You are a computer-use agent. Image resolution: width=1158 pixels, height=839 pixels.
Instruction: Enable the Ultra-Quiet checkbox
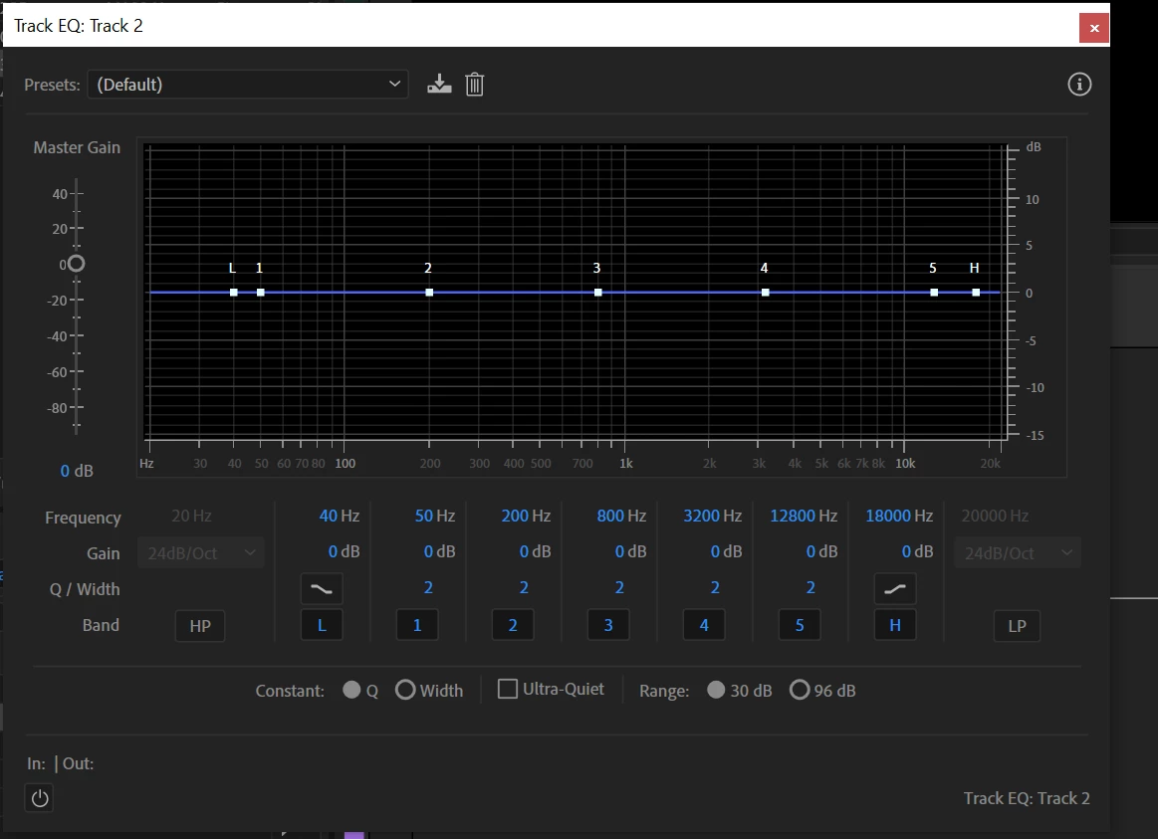click(508, 689)
